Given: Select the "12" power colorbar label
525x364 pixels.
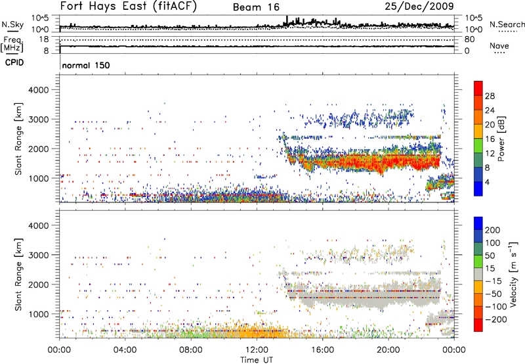Looking at the screenshot, I should pos(490,154).
